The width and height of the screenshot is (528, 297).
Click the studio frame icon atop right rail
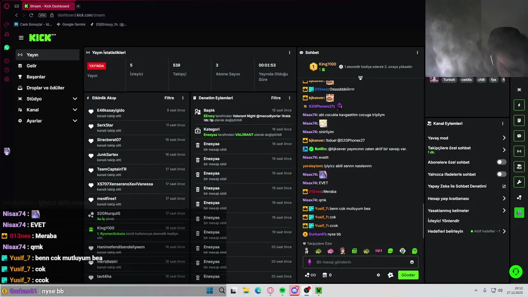(x=519, y=90)
